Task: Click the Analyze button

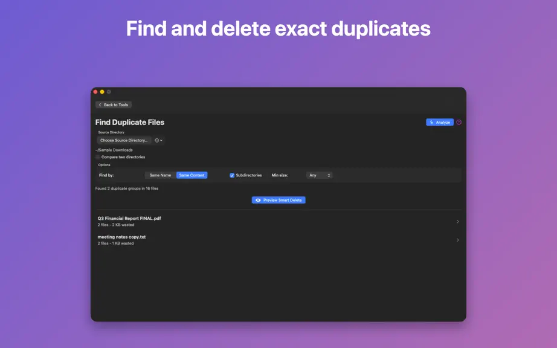Action: coord(440,122)
